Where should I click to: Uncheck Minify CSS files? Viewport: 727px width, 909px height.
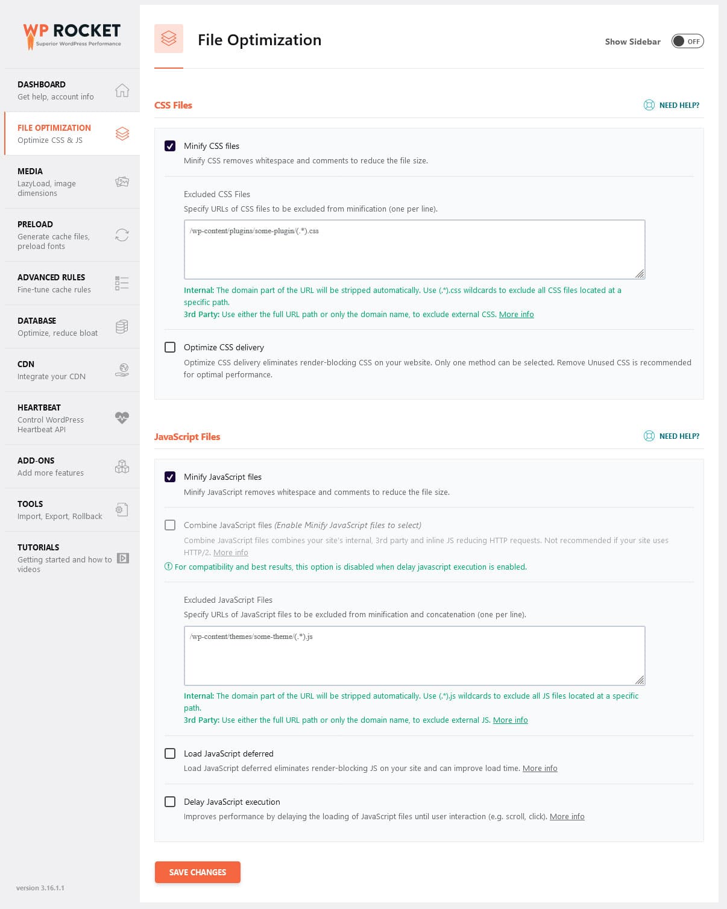coord(170,146)
